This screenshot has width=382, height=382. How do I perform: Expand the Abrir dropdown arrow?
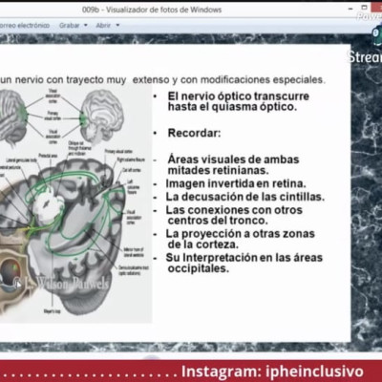pyautogui.click(x=117, y=25)
